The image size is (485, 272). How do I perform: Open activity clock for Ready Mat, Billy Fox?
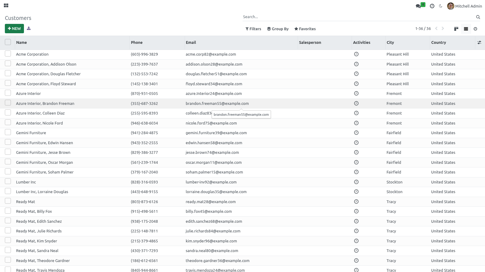point(356,211)
